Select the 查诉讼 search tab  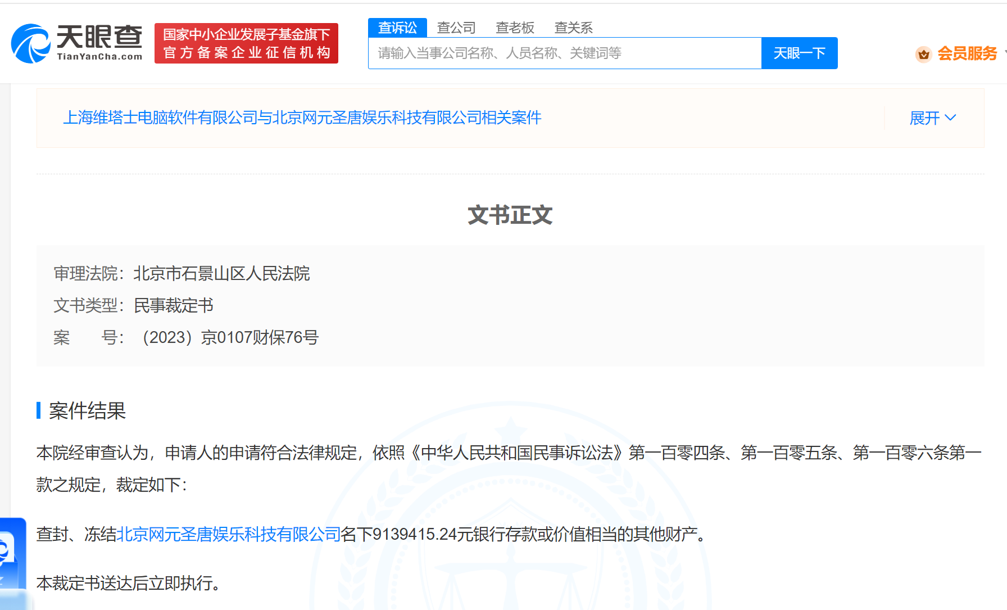tap(397, 28)
